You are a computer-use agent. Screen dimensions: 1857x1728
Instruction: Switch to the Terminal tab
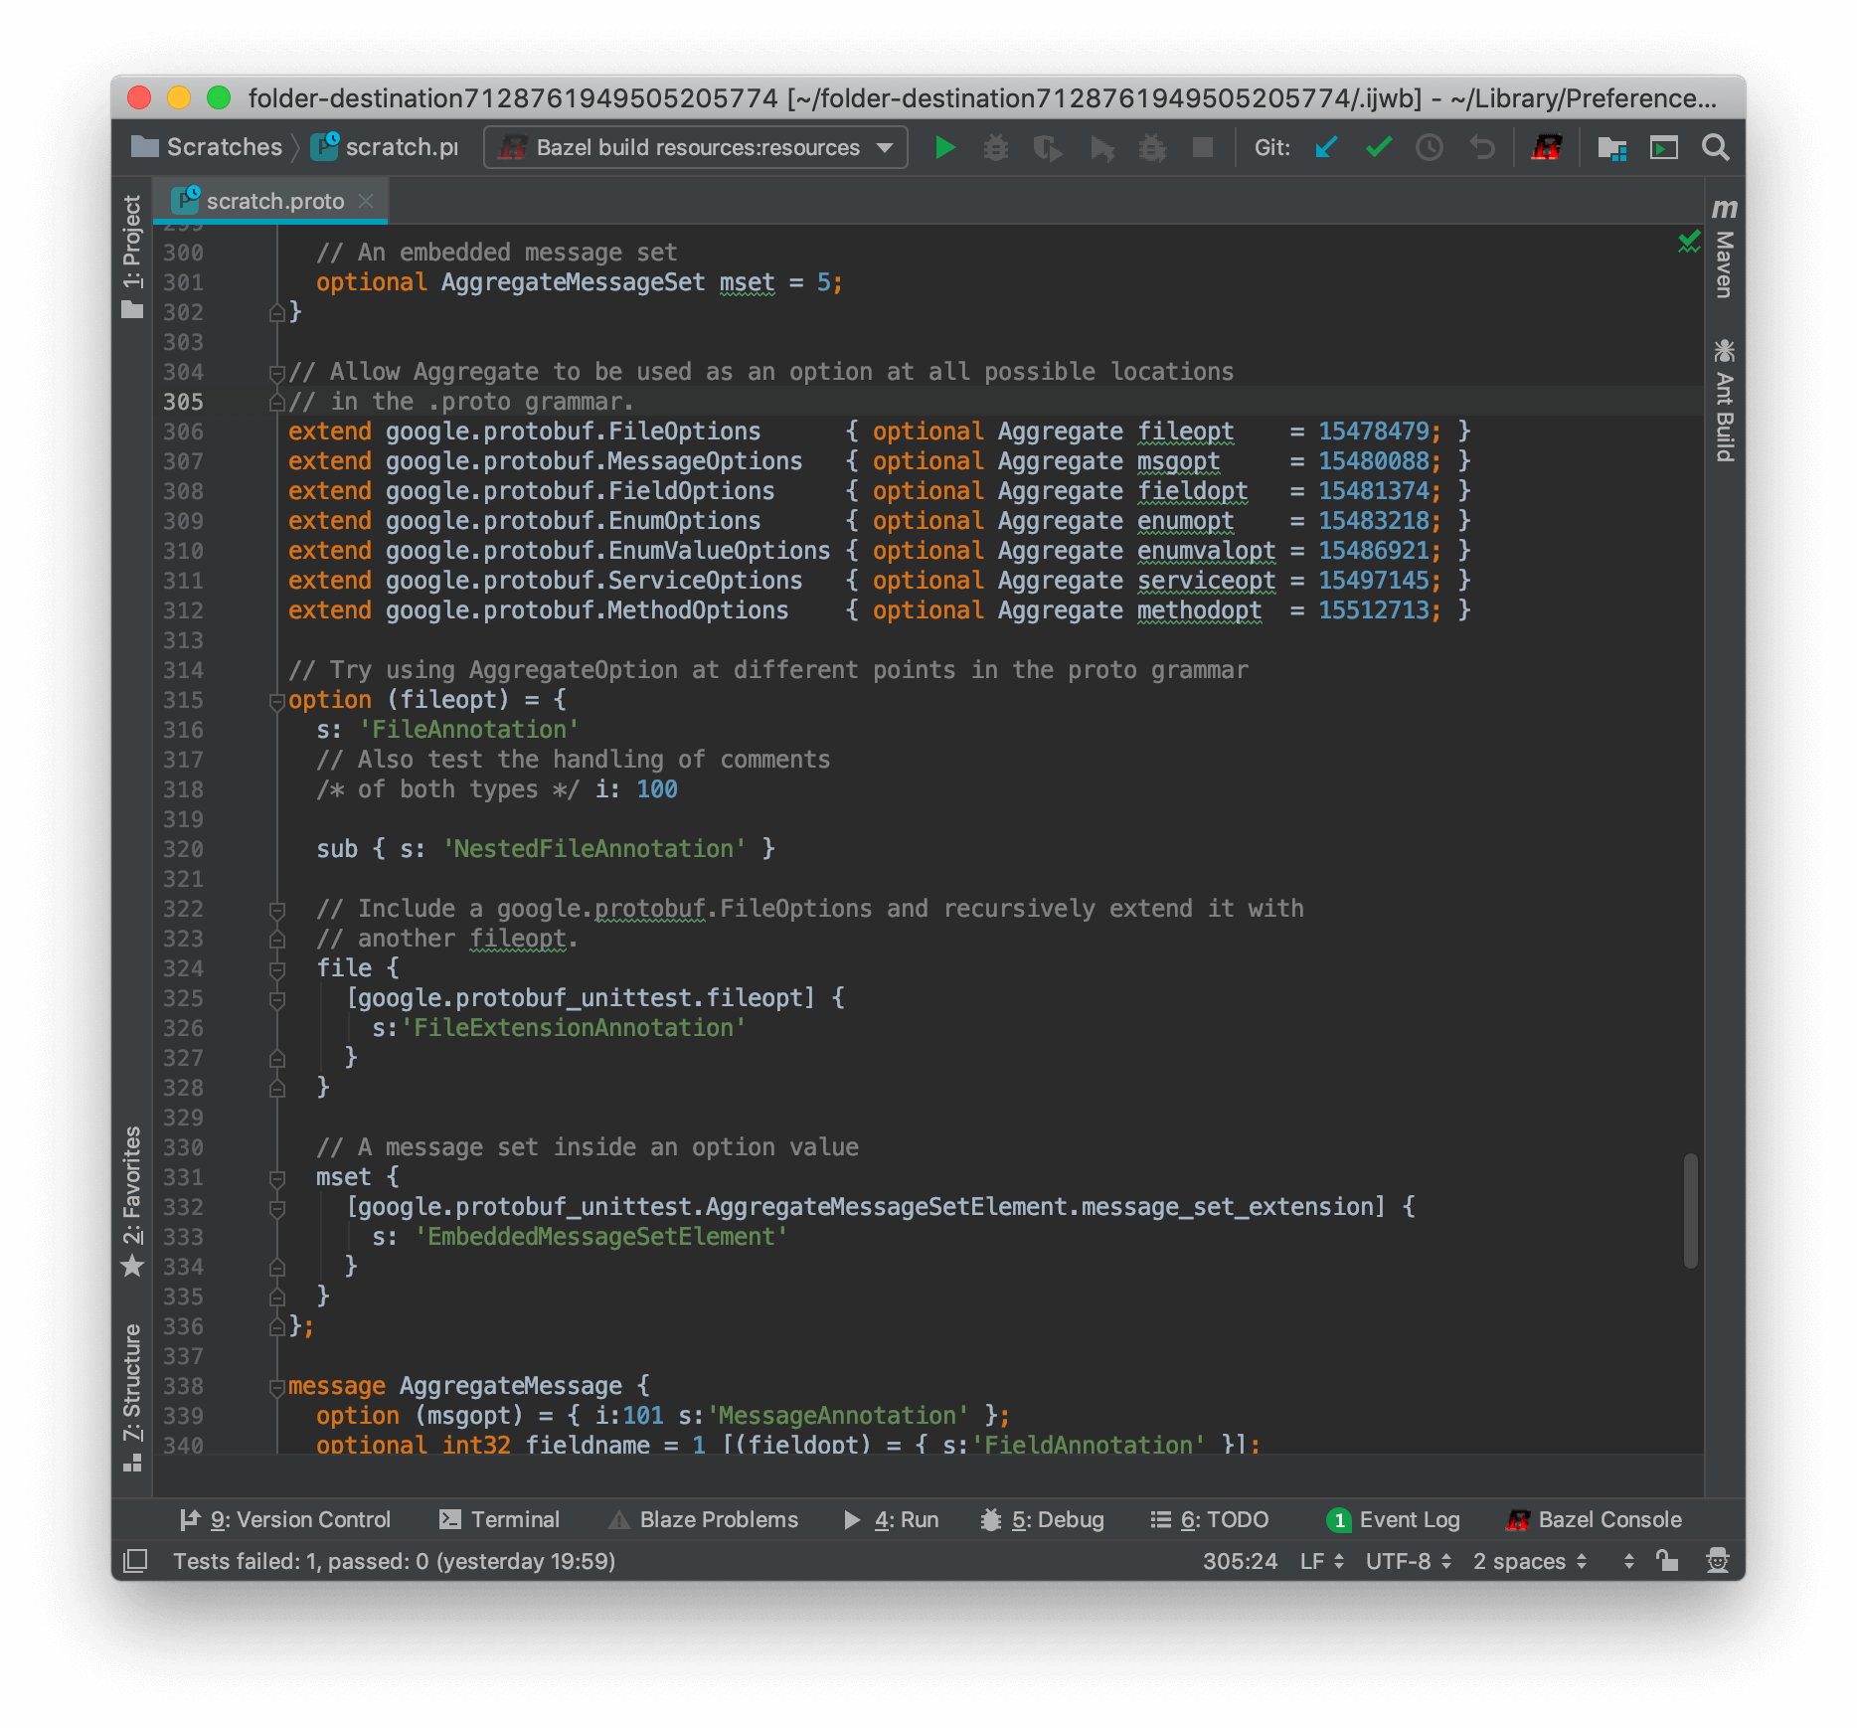click(x=514, y=1519)
